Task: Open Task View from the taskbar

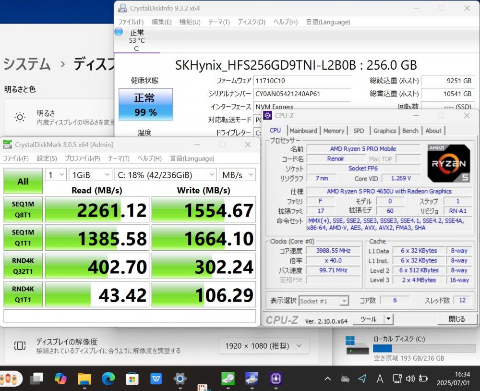Action: point(37,379)
